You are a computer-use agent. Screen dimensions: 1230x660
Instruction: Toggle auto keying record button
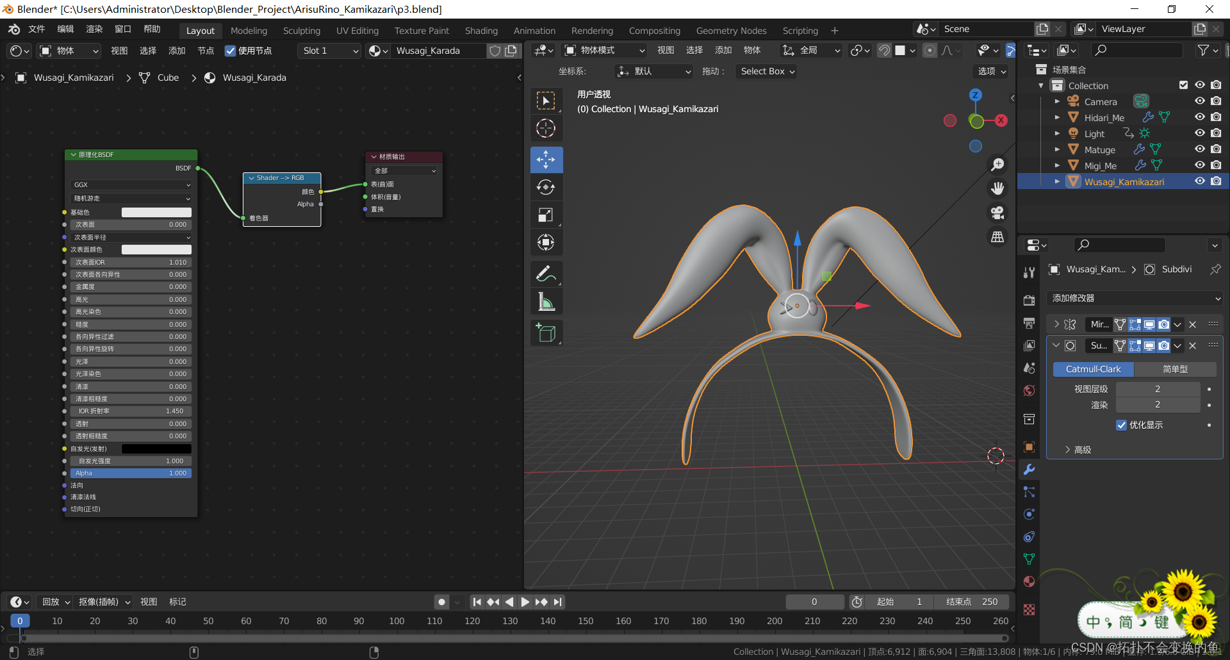(x=441, y=602)
